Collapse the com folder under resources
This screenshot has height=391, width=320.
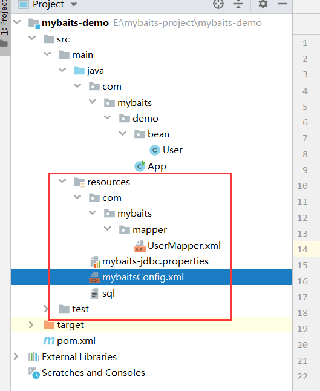coord(77,197)
